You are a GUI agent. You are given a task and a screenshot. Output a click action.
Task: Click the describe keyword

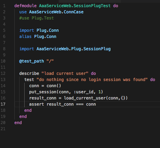coord(29,73)
